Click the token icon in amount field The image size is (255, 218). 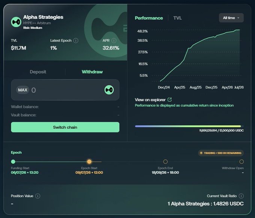pos(109,90)
